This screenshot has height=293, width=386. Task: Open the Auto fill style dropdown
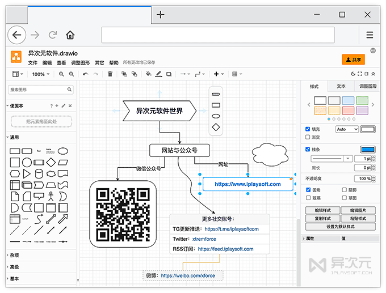tap(347, 129)
